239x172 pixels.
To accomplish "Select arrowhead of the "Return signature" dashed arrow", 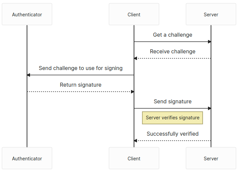I will coord(132,92).
